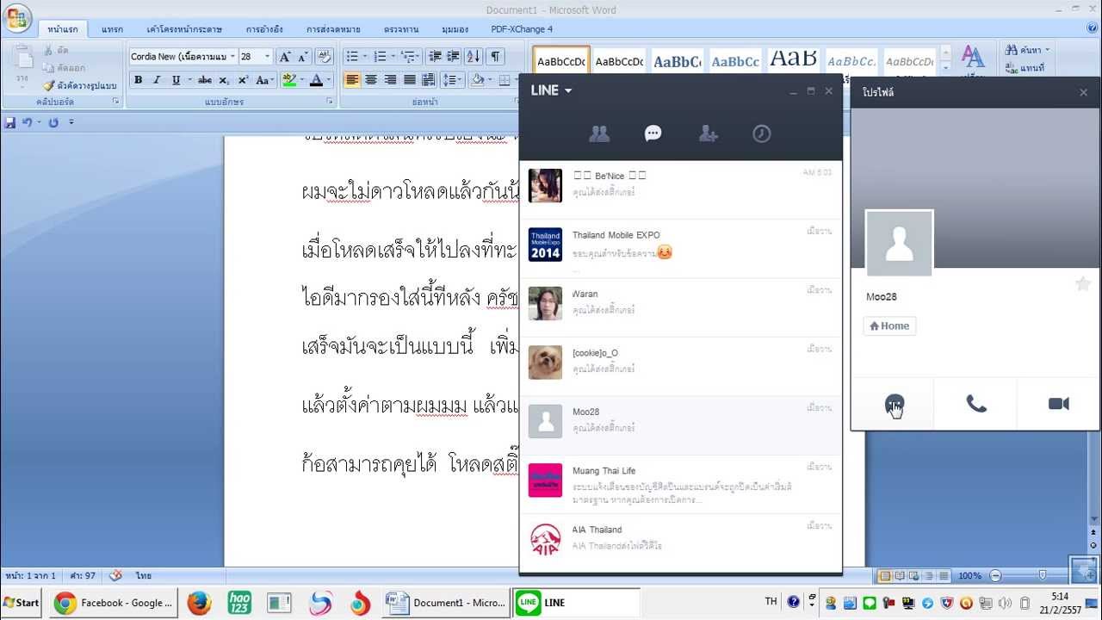Open the LINE chats tab icon
This screenshot has height=620, width=1102.
pyautogui.click(x=653, y=133)
